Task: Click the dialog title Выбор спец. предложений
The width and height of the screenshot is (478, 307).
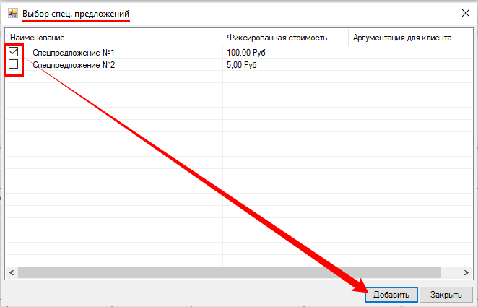Action: pos(76,14)
